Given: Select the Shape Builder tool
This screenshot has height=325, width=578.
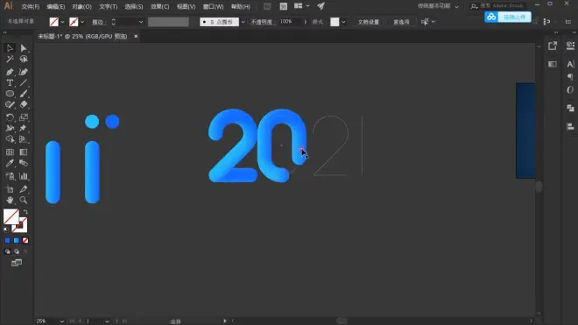Looking at the screenshot, I should click(10, 139).
